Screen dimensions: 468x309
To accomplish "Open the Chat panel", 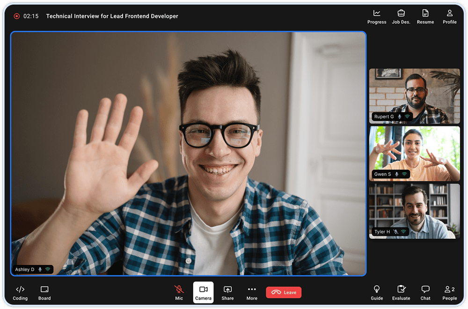I will click(x=425, y=292).
